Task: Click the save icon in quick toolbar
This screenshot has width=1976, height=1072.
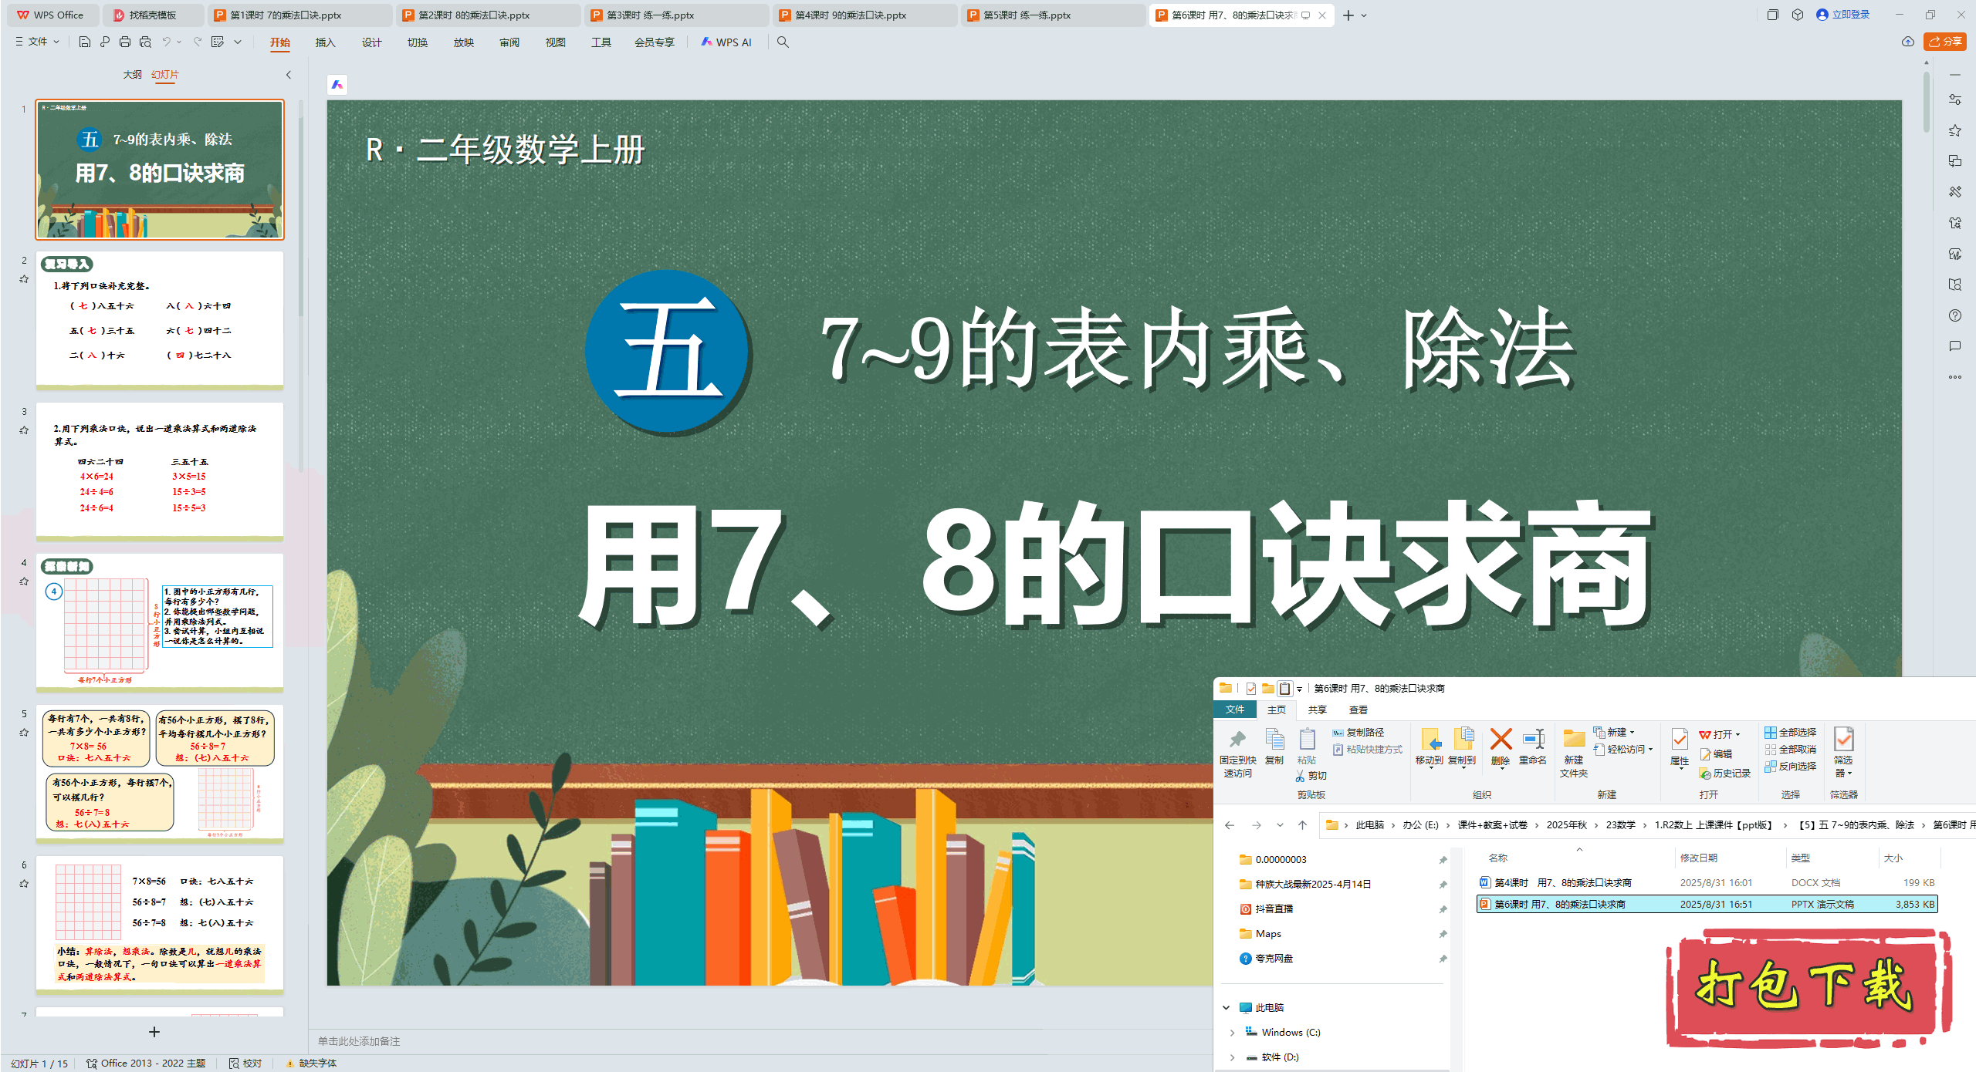Action: coord(85,42)
